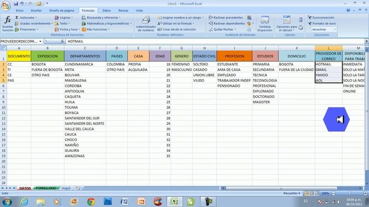This screenshot has height=207, width=369.
Task: Open Word from the taskbar
Action: (x=125, y=202)
